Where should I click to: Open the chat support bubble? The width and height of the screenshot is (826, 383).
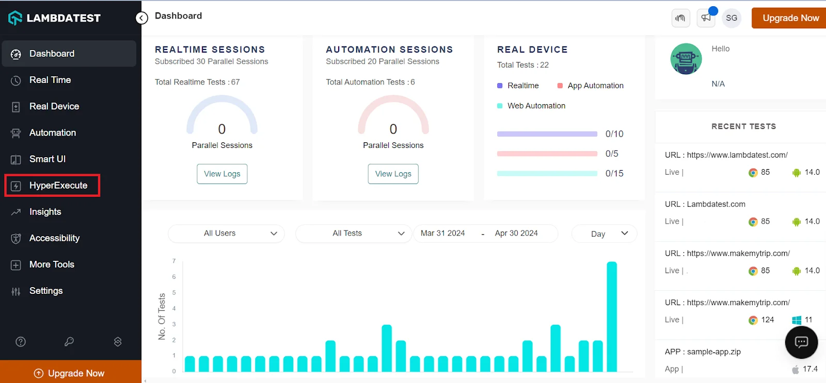point(801,342)
